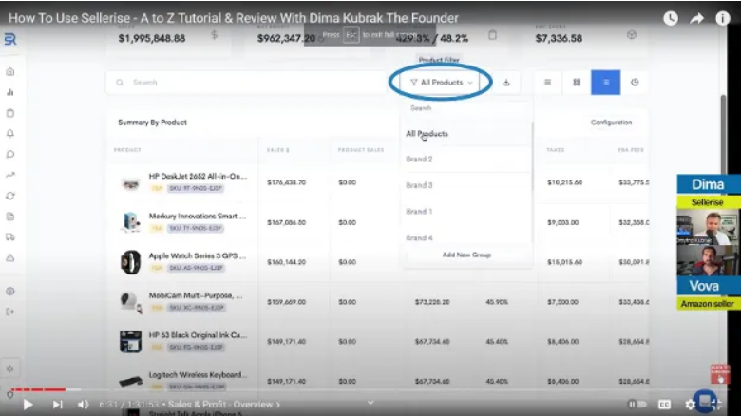Screen dimensions: 741x416
Task: Open the refresh cycle sidebar icon
Action: pos(10,196)
